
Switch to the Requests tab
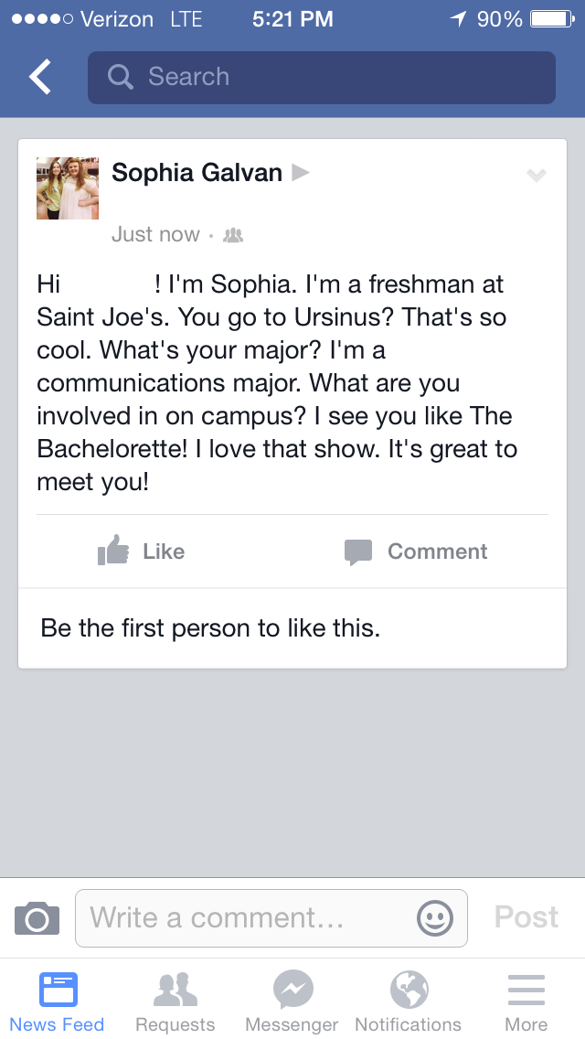[175, 1002]
